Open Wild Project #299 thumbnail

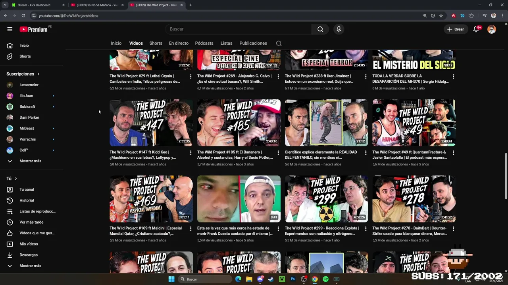326,199
